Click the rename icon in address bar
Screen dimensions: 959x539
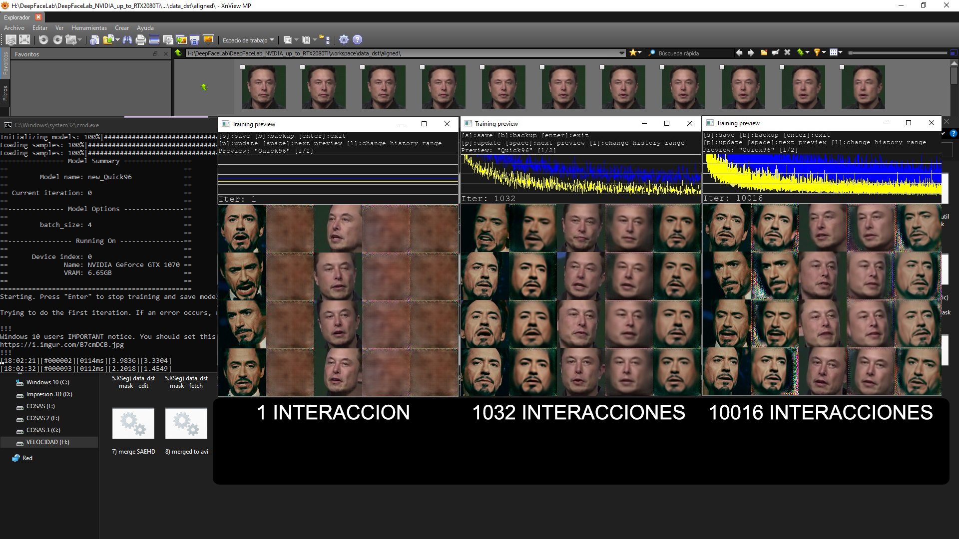pos(776,52)
